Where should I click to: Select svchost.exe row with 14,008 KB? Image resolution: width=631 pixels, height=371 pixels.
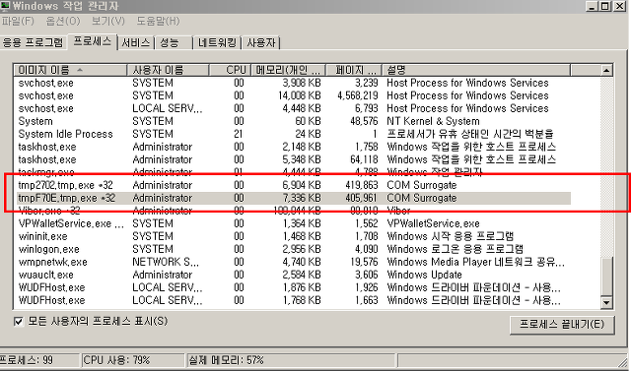click(294, 95)
